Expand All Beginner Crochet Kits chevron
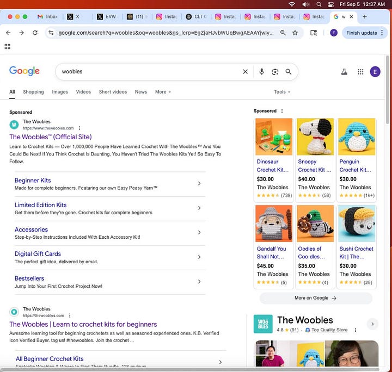This screenshot has height=372, width=392. (x=220, y=362)
